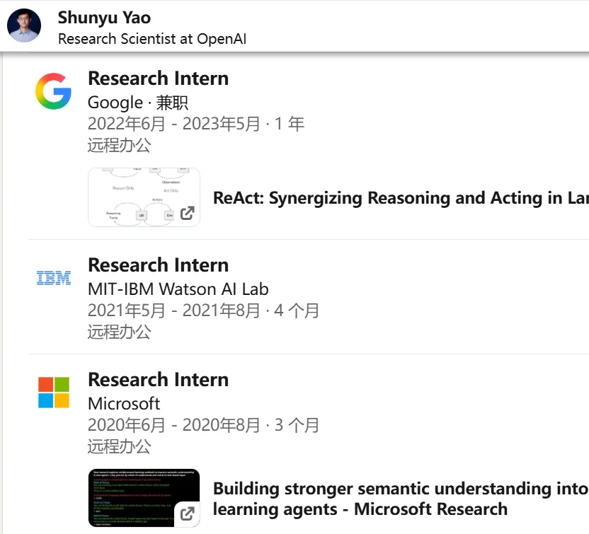The image size is (589, 534).
Task: Click MIT-IBM Watson AI Lab company name
Action: 178,289
